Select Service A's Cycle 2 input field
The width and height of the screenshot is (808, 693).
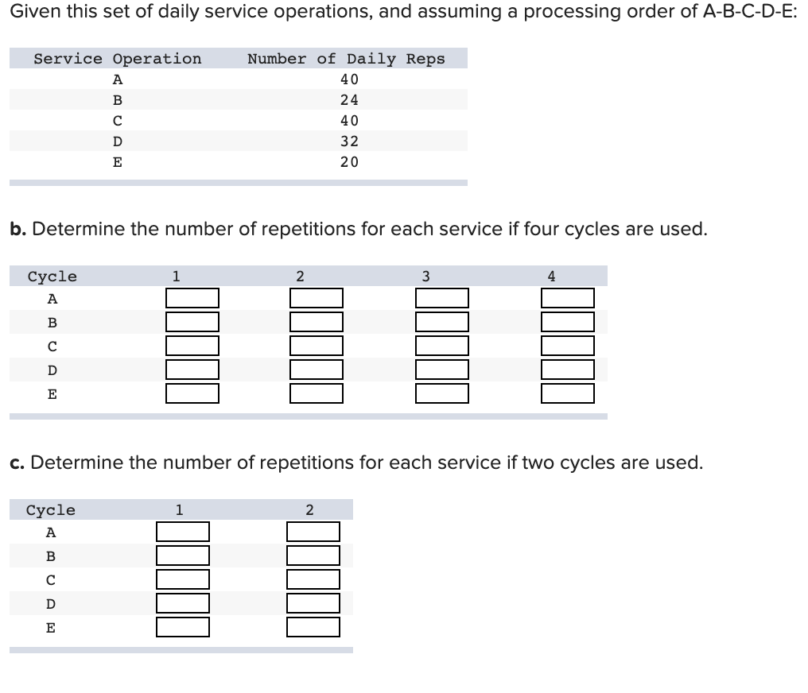click(x=316, y=297)
